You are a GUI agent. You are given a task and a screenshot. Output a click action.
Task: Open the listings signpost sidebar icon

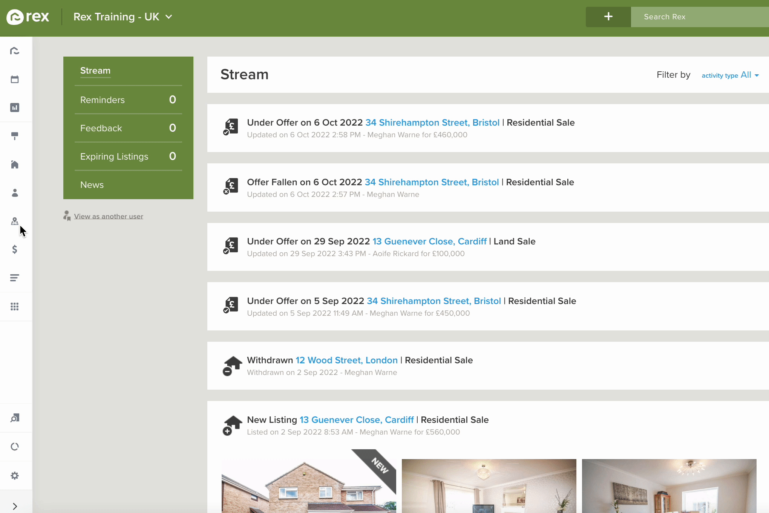15,136
